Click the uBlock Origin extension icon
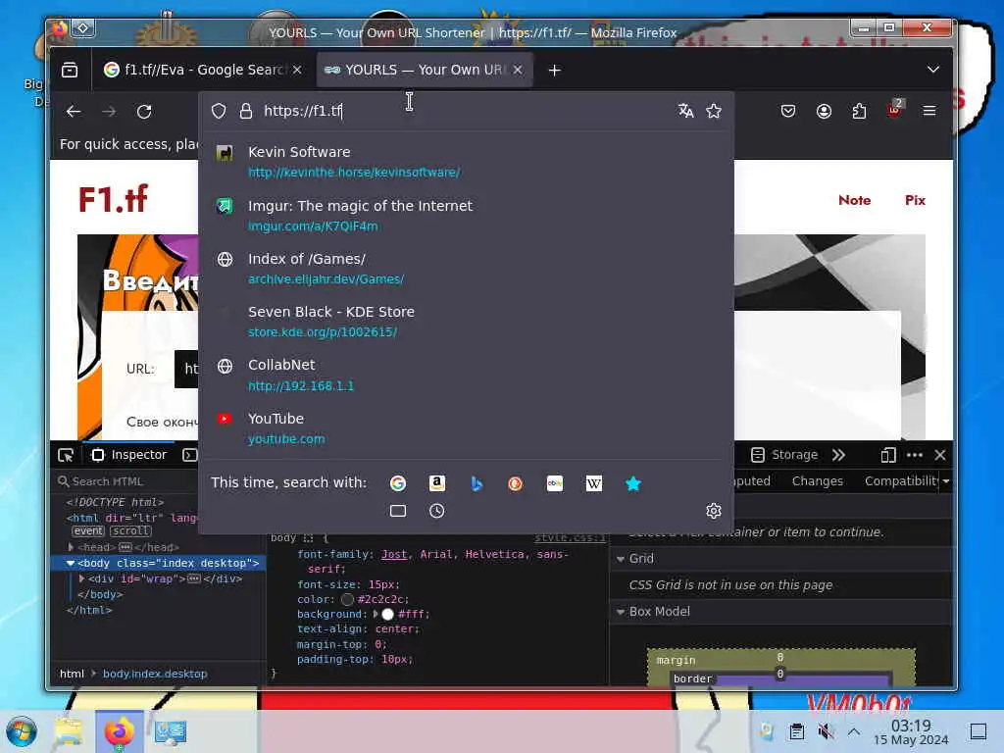 point(894,110)
